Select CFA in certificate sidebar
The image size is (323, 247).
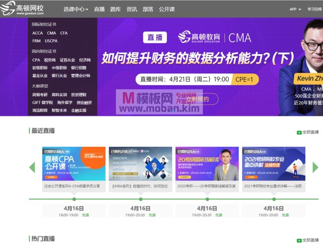point(64,33)
